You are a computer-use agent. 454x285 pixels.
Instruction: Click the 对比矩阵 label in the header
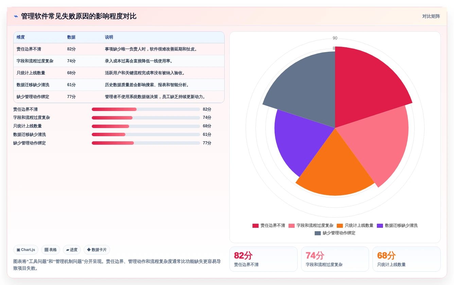pyautogui.click(x=431, y=16)
